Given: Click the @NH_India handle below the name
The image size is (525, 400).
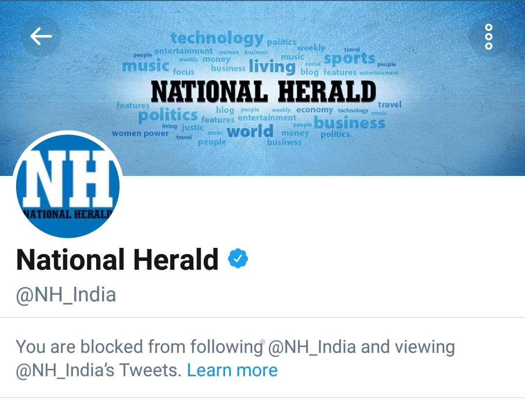Looking at the screenshot, I should (66, 295).
